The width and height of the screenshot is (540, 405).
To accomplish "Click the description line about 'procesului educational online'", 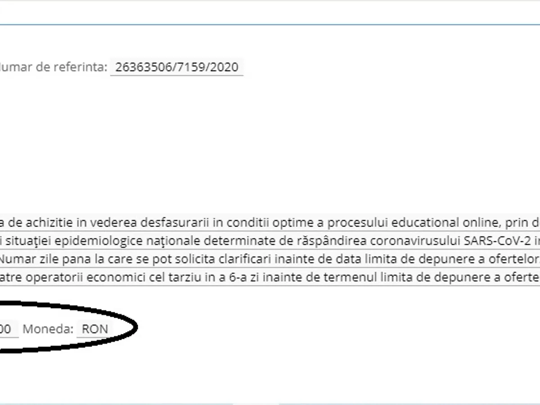I will point(270,222).
